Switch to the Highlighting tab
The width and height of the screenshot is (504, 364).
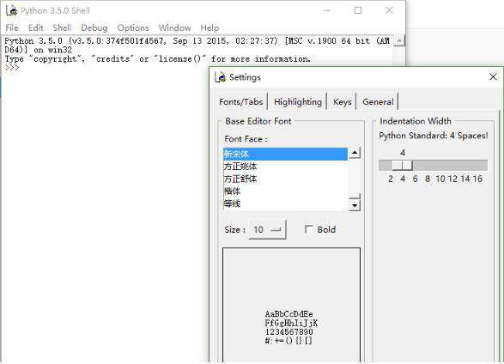coord(298,102)
